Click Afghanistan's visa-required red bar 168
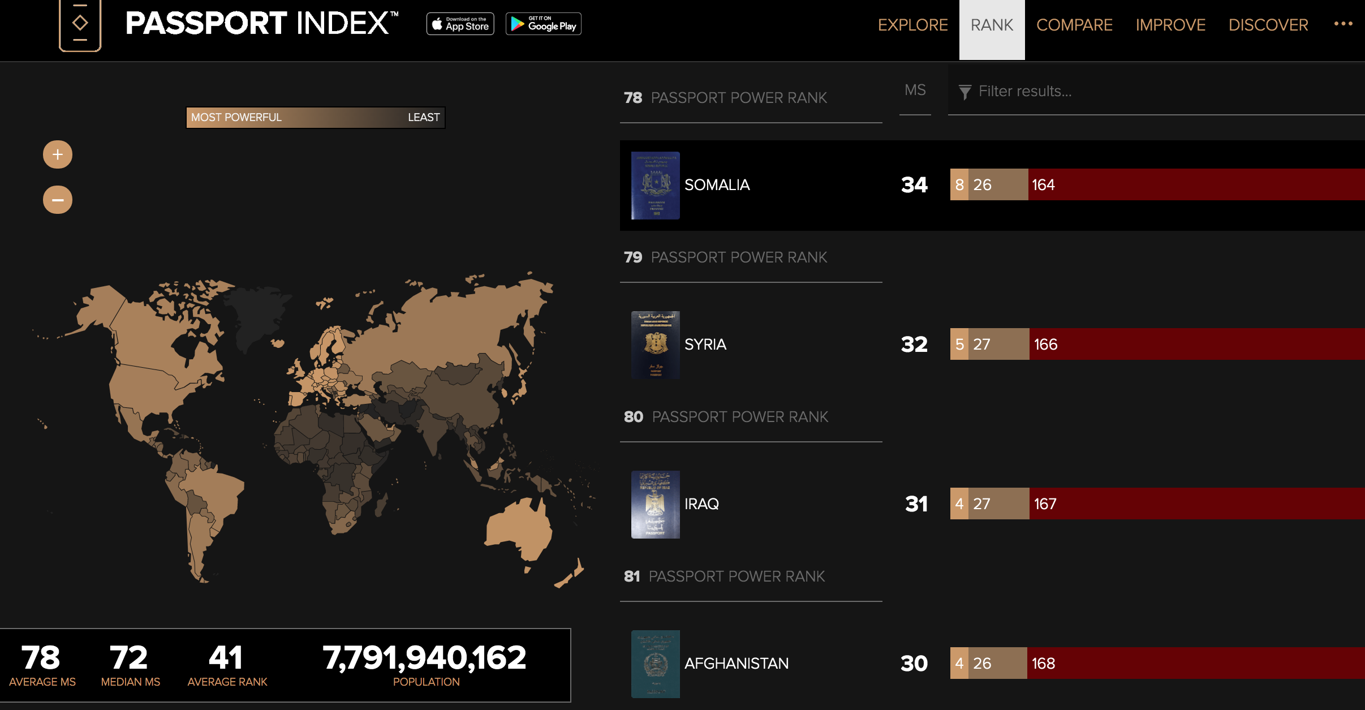 [x=1196, y=663]
